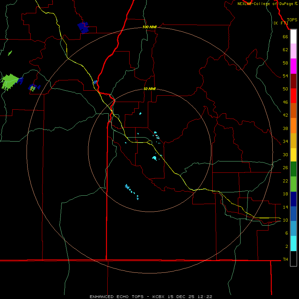Click the small green echo streak at upper left
The image size is (299, 299).
click(10, 53)
